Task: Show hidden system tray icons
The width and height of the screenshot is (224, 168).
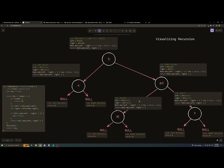Action: [203, 145]
